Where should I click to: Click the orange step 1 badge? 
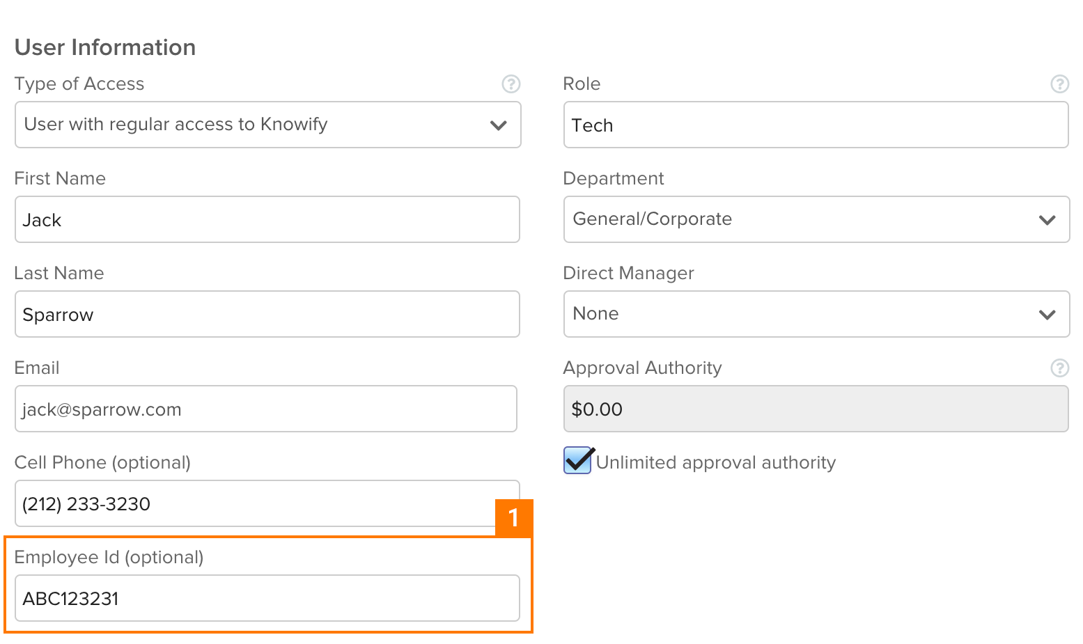coord(514,518)
